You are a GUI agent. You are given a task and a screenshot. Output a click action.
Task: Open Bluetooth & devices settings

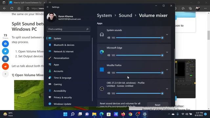coord(69,45)
